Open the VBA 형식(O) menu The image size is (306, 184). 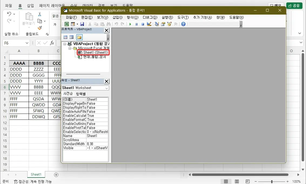coord(133,17)
